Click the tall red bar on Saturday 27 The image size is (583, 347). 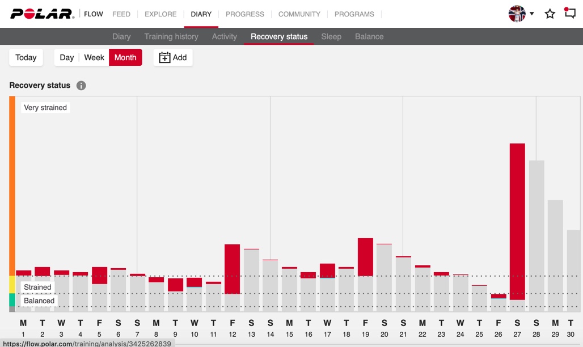pyautogui.click(x=517, y=221)
